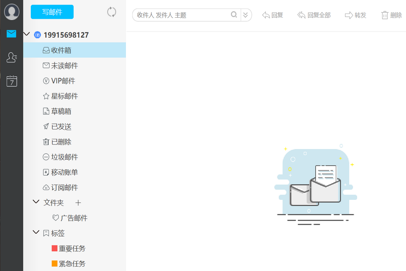Click the 回复 reply button
Image resolution: width=406 pixels, height=271 pixels.
(273, 15)
